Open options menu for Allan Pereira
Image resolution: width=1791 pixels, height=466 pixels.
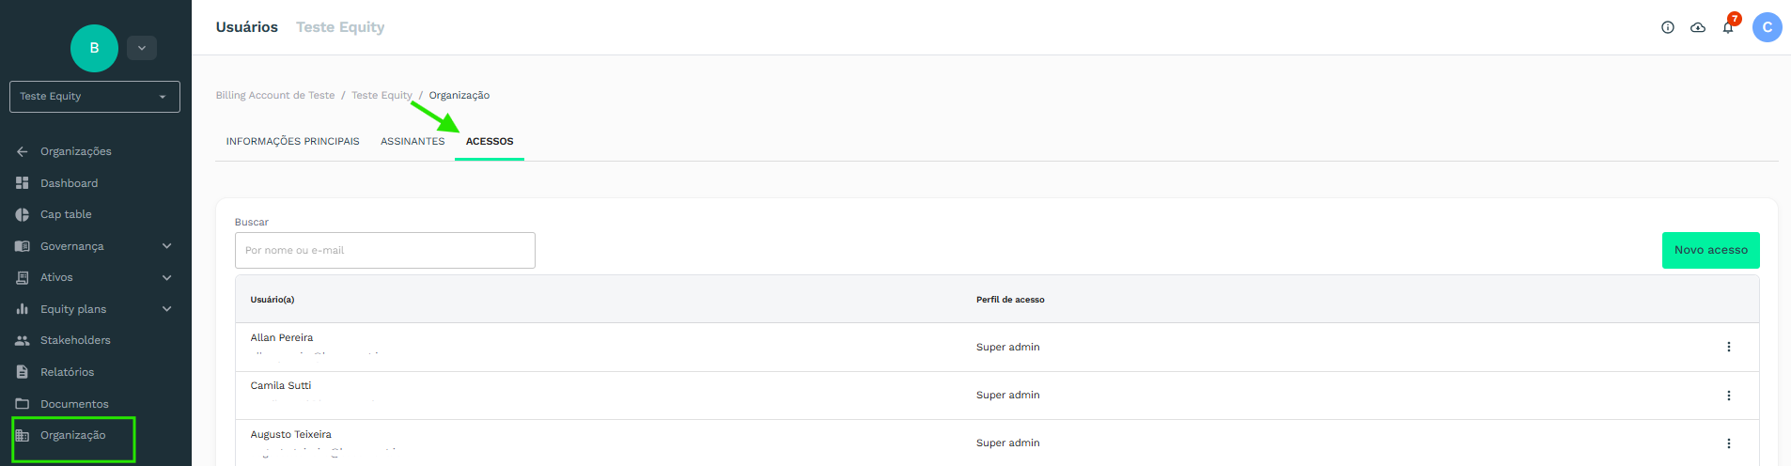pyautogui.click(x=1728, y=348)
